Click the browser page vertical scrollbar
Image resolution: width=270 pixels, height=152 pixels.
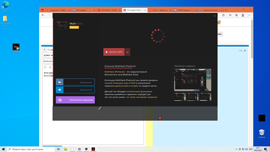coord(252,40)
